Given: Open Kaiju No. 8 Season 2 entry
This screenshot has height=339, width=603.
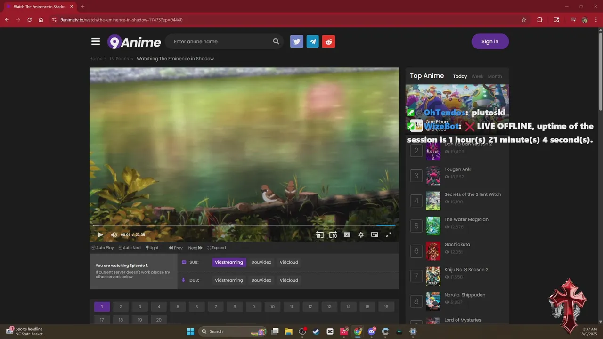Looking at the screenshot, I should (466, 270).
